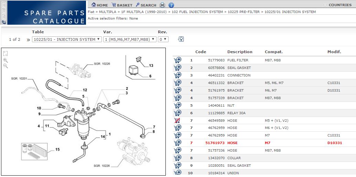
Task: Select the red code 51761973
Action: 215,143
